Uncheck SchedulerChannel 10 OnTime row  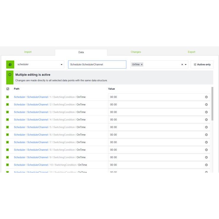coord(8,165)
